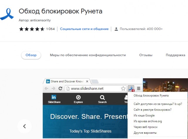Screen dimensions: 188x139
Task: Click ribbon extension icon in preview toolbar
Action: [x=131, y=89]
